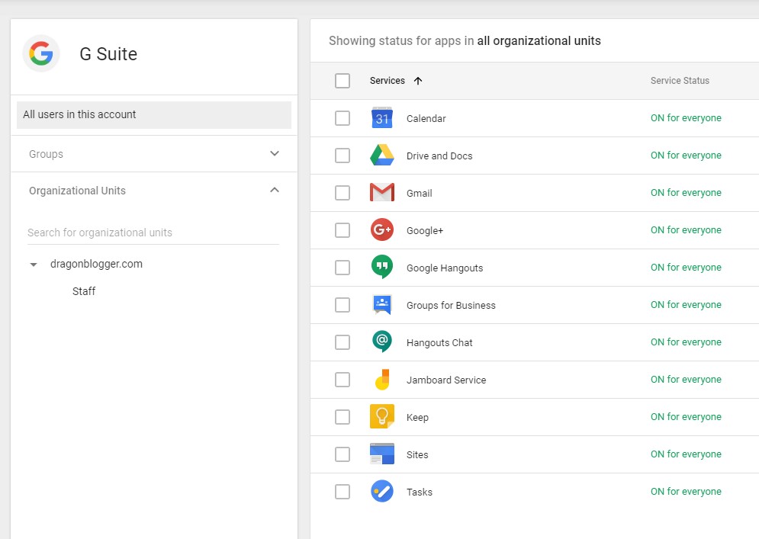
Task: Open the Sites service name
Action: click(417, 455)
